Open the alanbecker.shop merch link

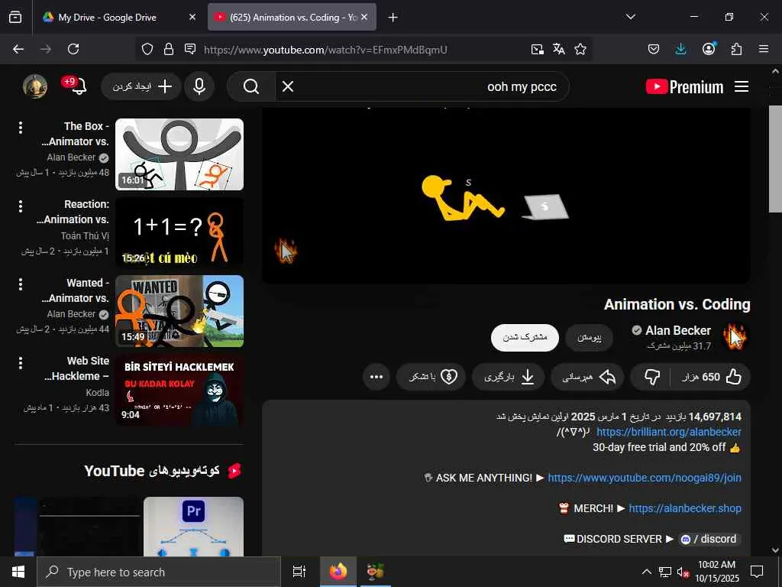(x=685, y=508)
